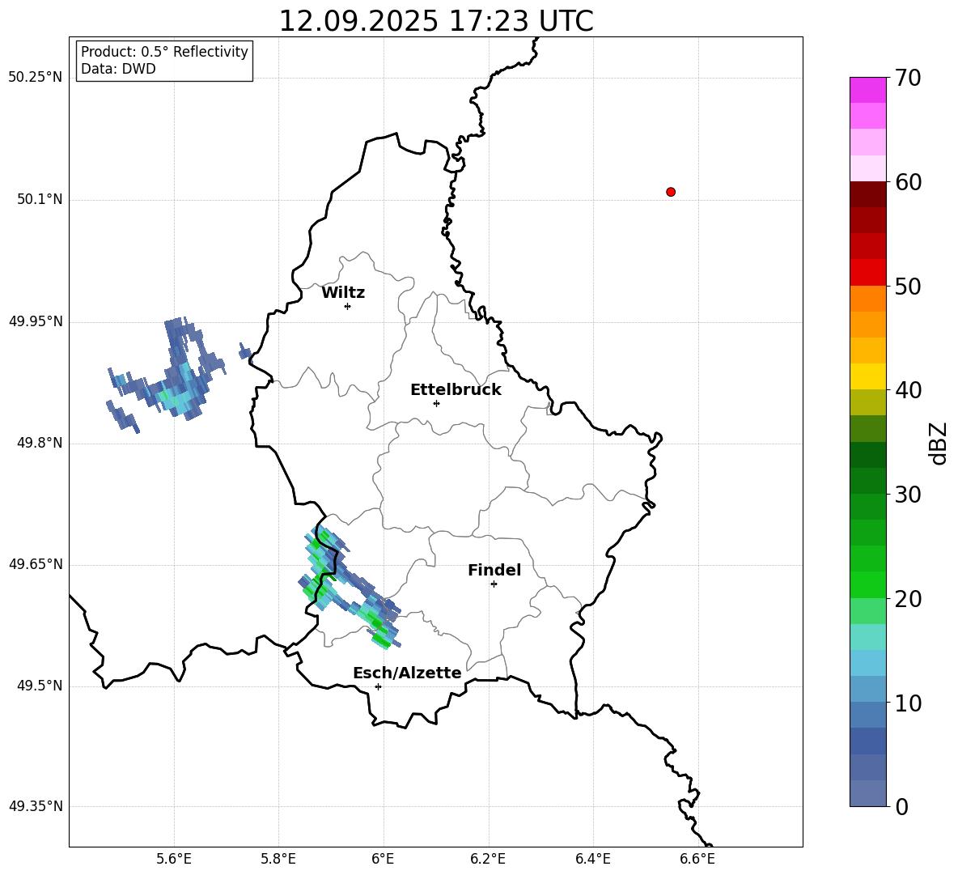Image resolution: width=958 pixels, height=875 pixels.
Task: Click the 6.4°E longitude label
Action: point(592,859)
